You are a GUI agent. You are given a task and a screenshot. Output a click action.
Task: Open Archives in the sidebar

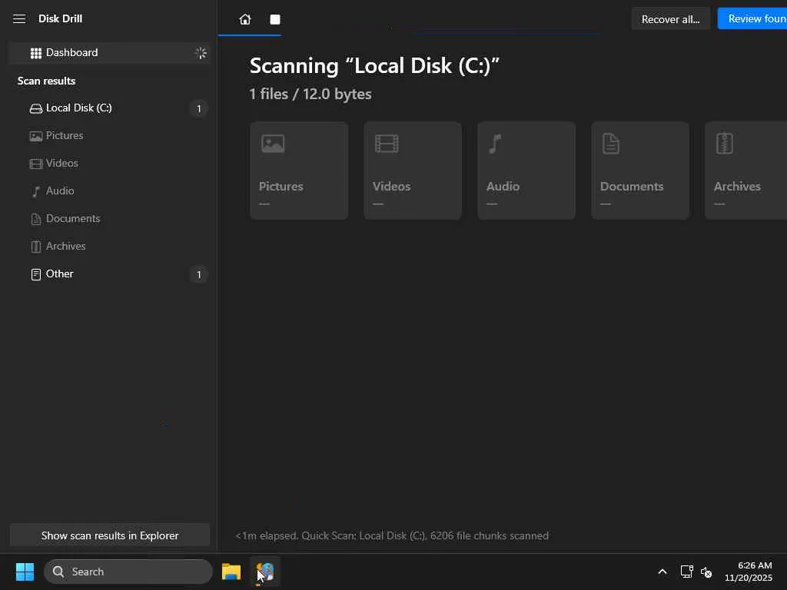(109, 246)
